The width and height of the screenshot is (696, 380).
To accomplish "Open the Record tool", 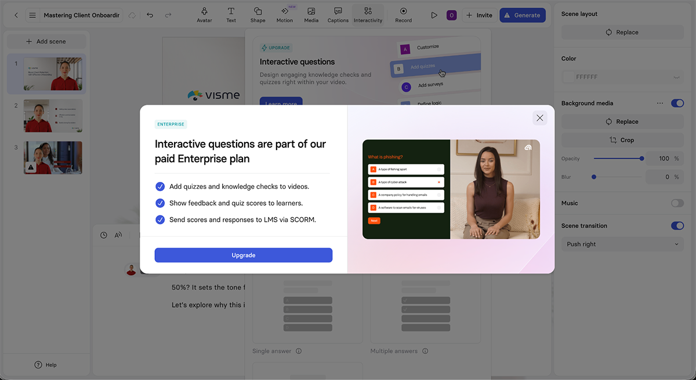I will point(404,15).
